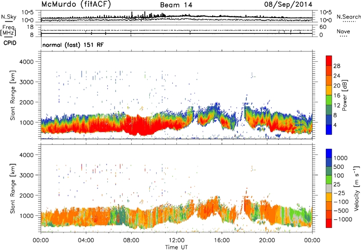
Task: Click the '100' label on Velocity colorbar
Action: (338, 176)
